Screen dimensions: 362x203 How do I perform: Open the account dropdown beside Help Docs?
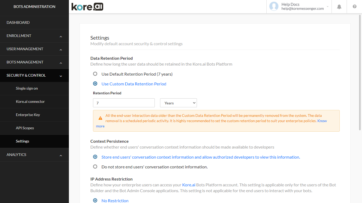click(x=328, y=7)
